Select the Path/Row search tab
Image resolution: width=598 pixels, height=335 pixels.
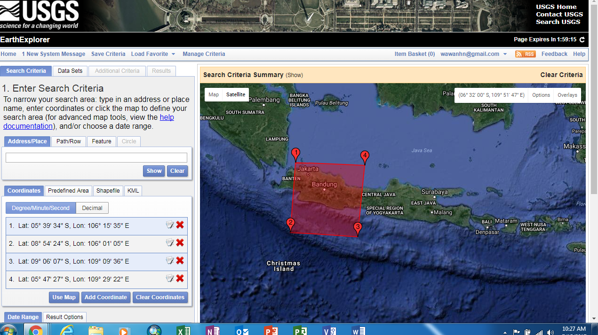(x=69, y=141)
